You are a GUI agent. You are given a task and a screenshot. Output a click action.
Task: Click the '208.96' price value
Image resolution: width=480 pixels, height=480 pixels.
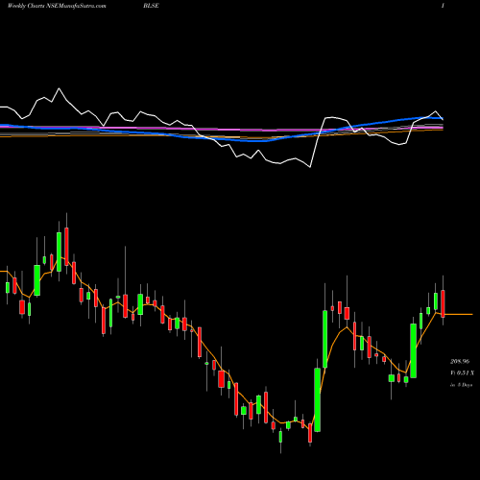pos(460,361)
